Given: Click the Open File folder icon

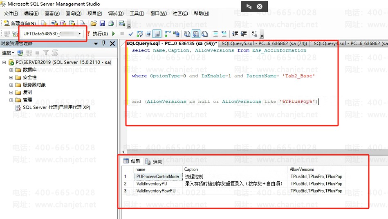Looking at the screenshot, I should pos(94,23).
